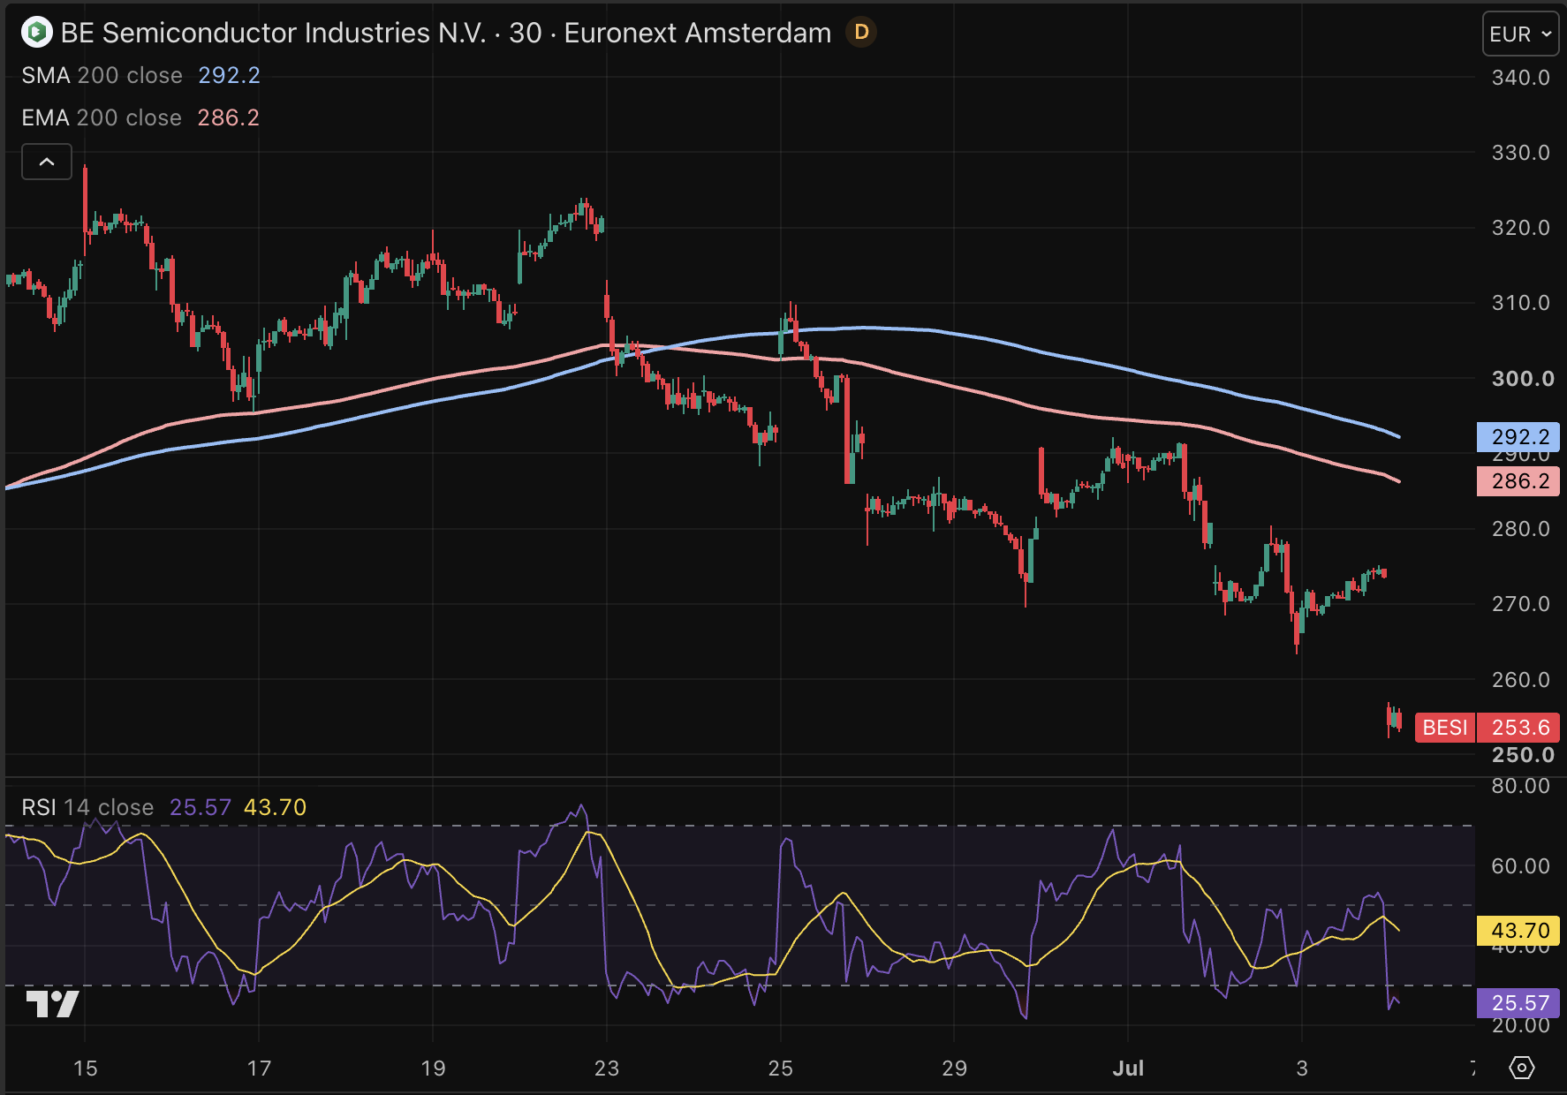Click the BESI symbol logo icon
This screenshot has width=1567, height=1095.
coord(36,33)
